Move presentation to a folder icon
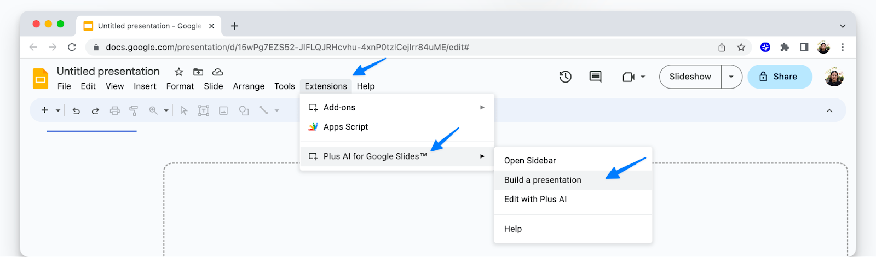This screenshot has width=876, height=257. [x=198, y=72]
